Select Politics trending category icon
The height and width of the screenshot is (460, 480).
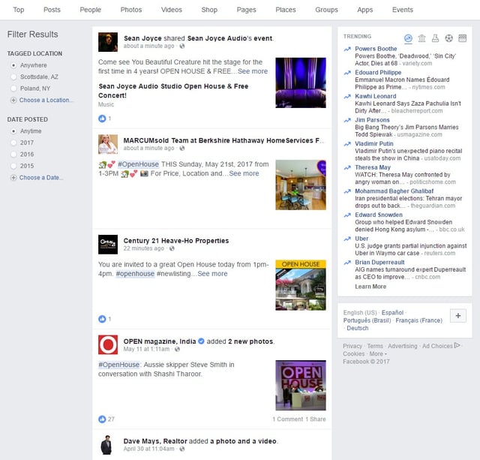tap(421, 38)
